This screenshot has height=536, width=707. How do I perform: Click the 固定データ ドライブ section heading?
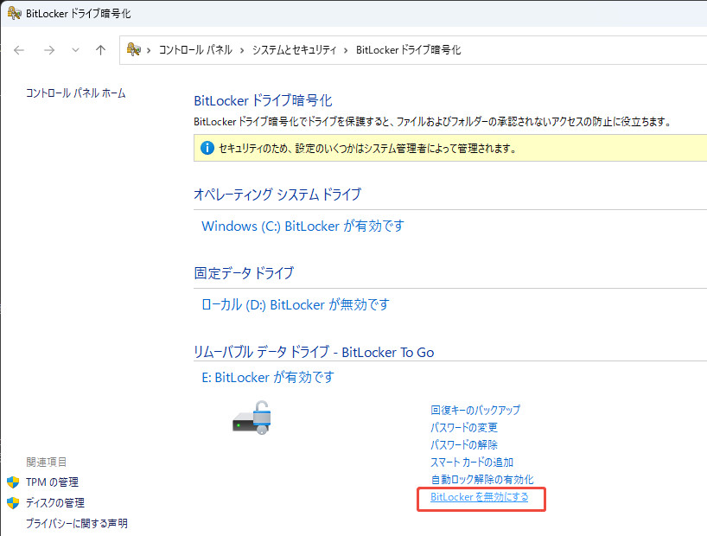[244, 272]
